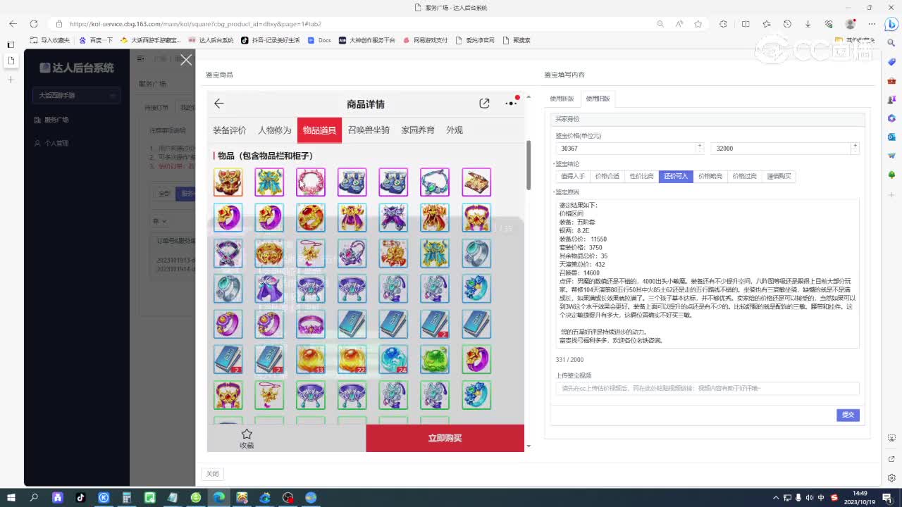Open browser downloads icon

point(808,23)
